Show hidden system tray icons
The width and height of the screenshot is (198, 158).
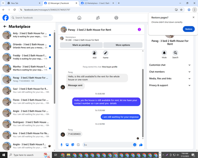(163, 155)
